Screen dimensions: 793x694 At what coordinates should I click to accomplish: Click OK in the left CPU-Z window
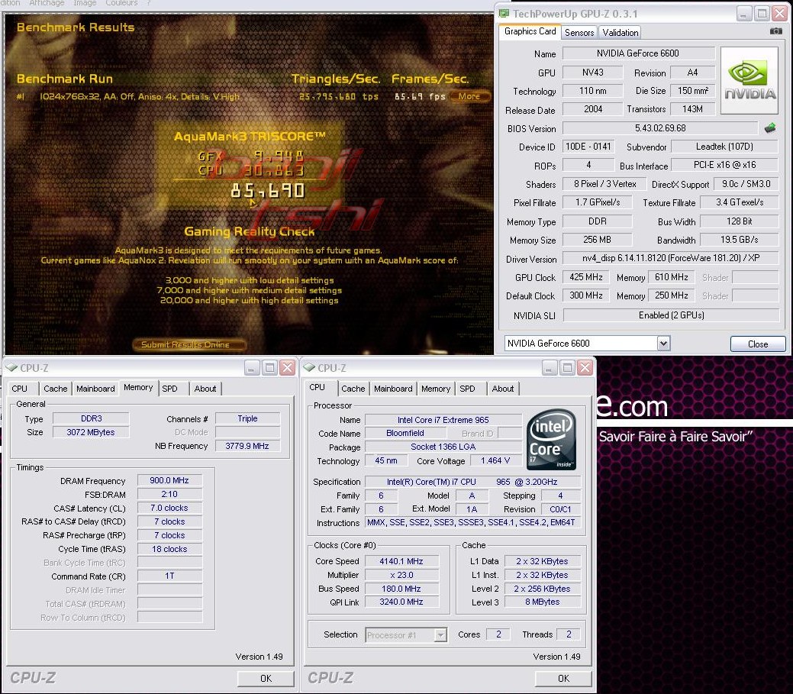(x=266, y=678)
